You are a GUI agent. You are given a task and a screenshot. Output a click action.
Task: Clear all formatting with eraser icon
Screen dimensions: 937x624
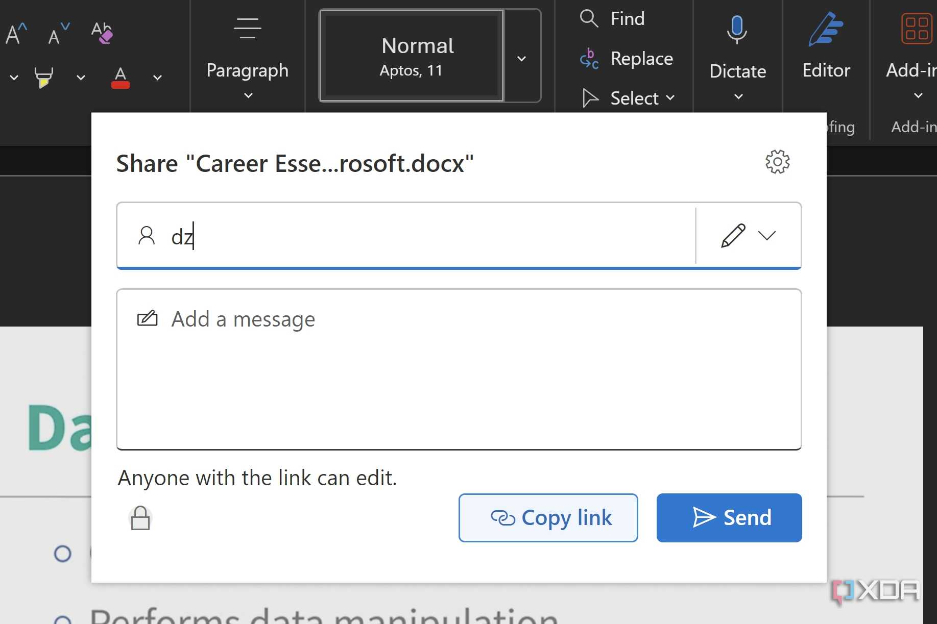click(x=102, y=33)
